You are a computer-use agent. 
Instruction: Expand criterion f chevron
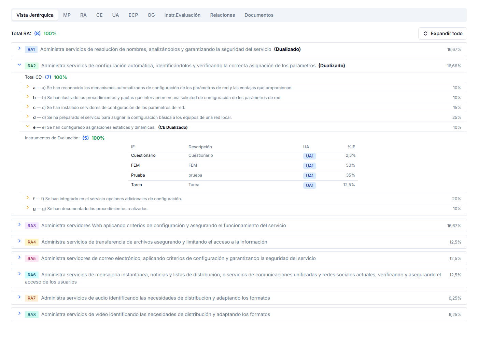tap(28, 198)
